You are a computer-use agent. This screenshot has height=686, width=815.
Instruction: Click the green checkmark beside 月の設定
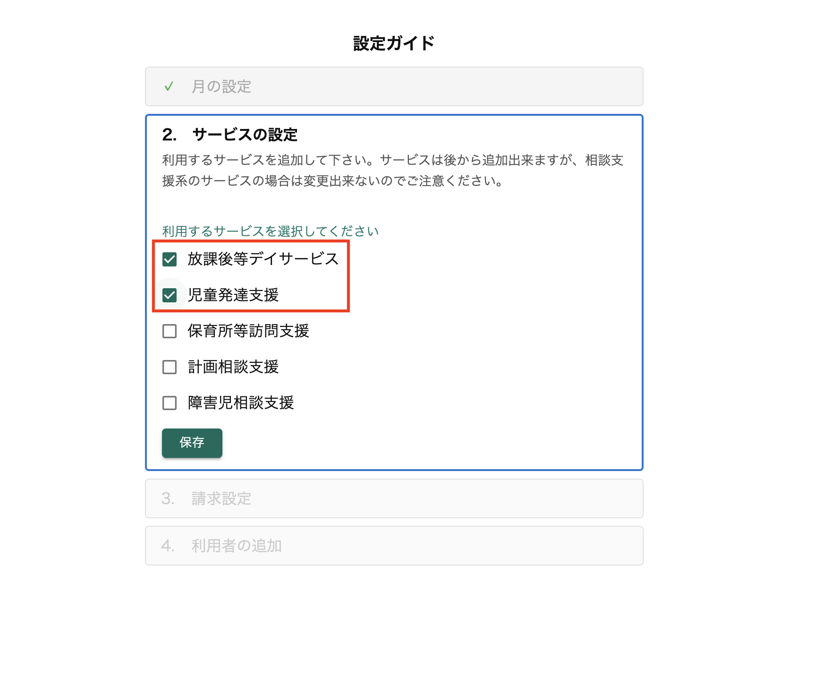pyautogui.click(x=169, y=86)
